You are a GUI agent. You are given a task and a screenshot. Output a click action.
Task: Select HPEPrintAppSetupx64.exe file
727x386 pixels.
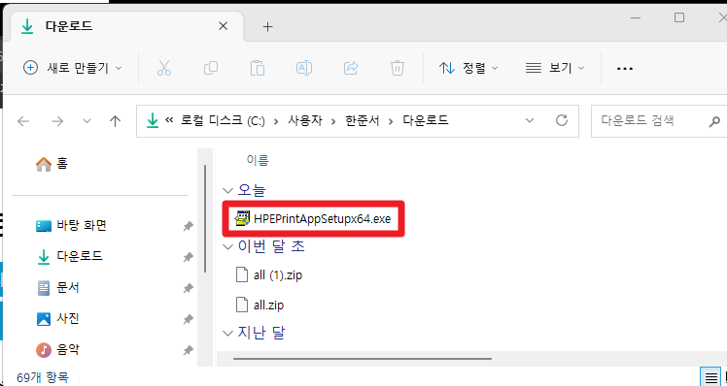point(313,218)
